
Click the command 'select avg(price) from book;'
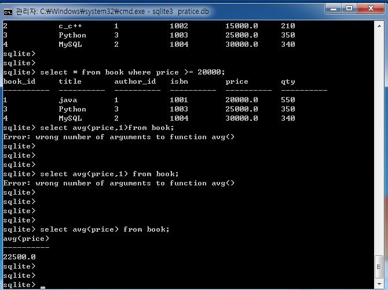105,229
